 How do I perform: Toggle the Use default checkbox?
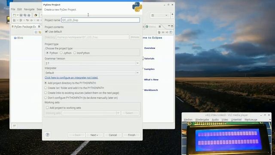46,31
